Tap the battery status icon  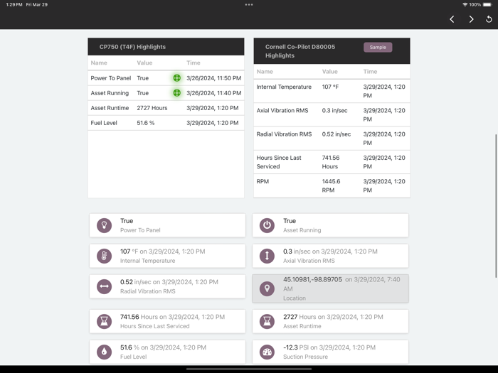[487, 4]
